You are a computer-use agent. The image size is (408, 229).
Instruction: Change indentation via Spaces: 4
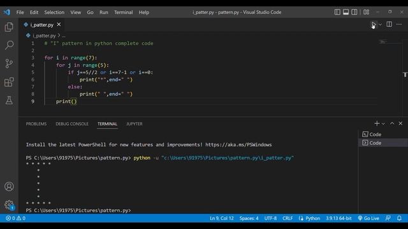(249, 218)
